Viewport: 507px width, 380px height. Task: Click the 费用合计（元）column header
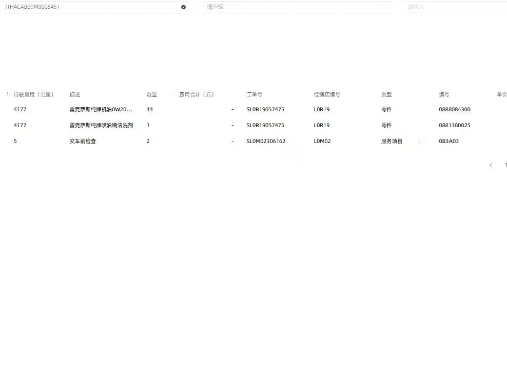click(x=197, y=95)
